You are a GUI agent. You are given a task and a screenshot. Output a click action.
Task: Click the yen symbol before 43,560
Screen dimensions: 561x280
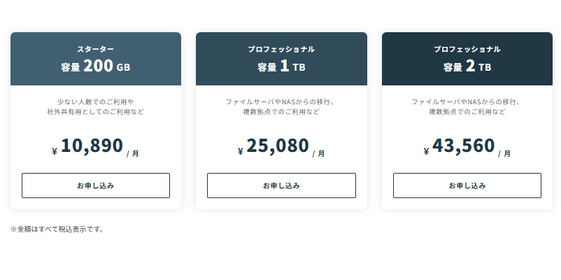click(x=427, y=151)
